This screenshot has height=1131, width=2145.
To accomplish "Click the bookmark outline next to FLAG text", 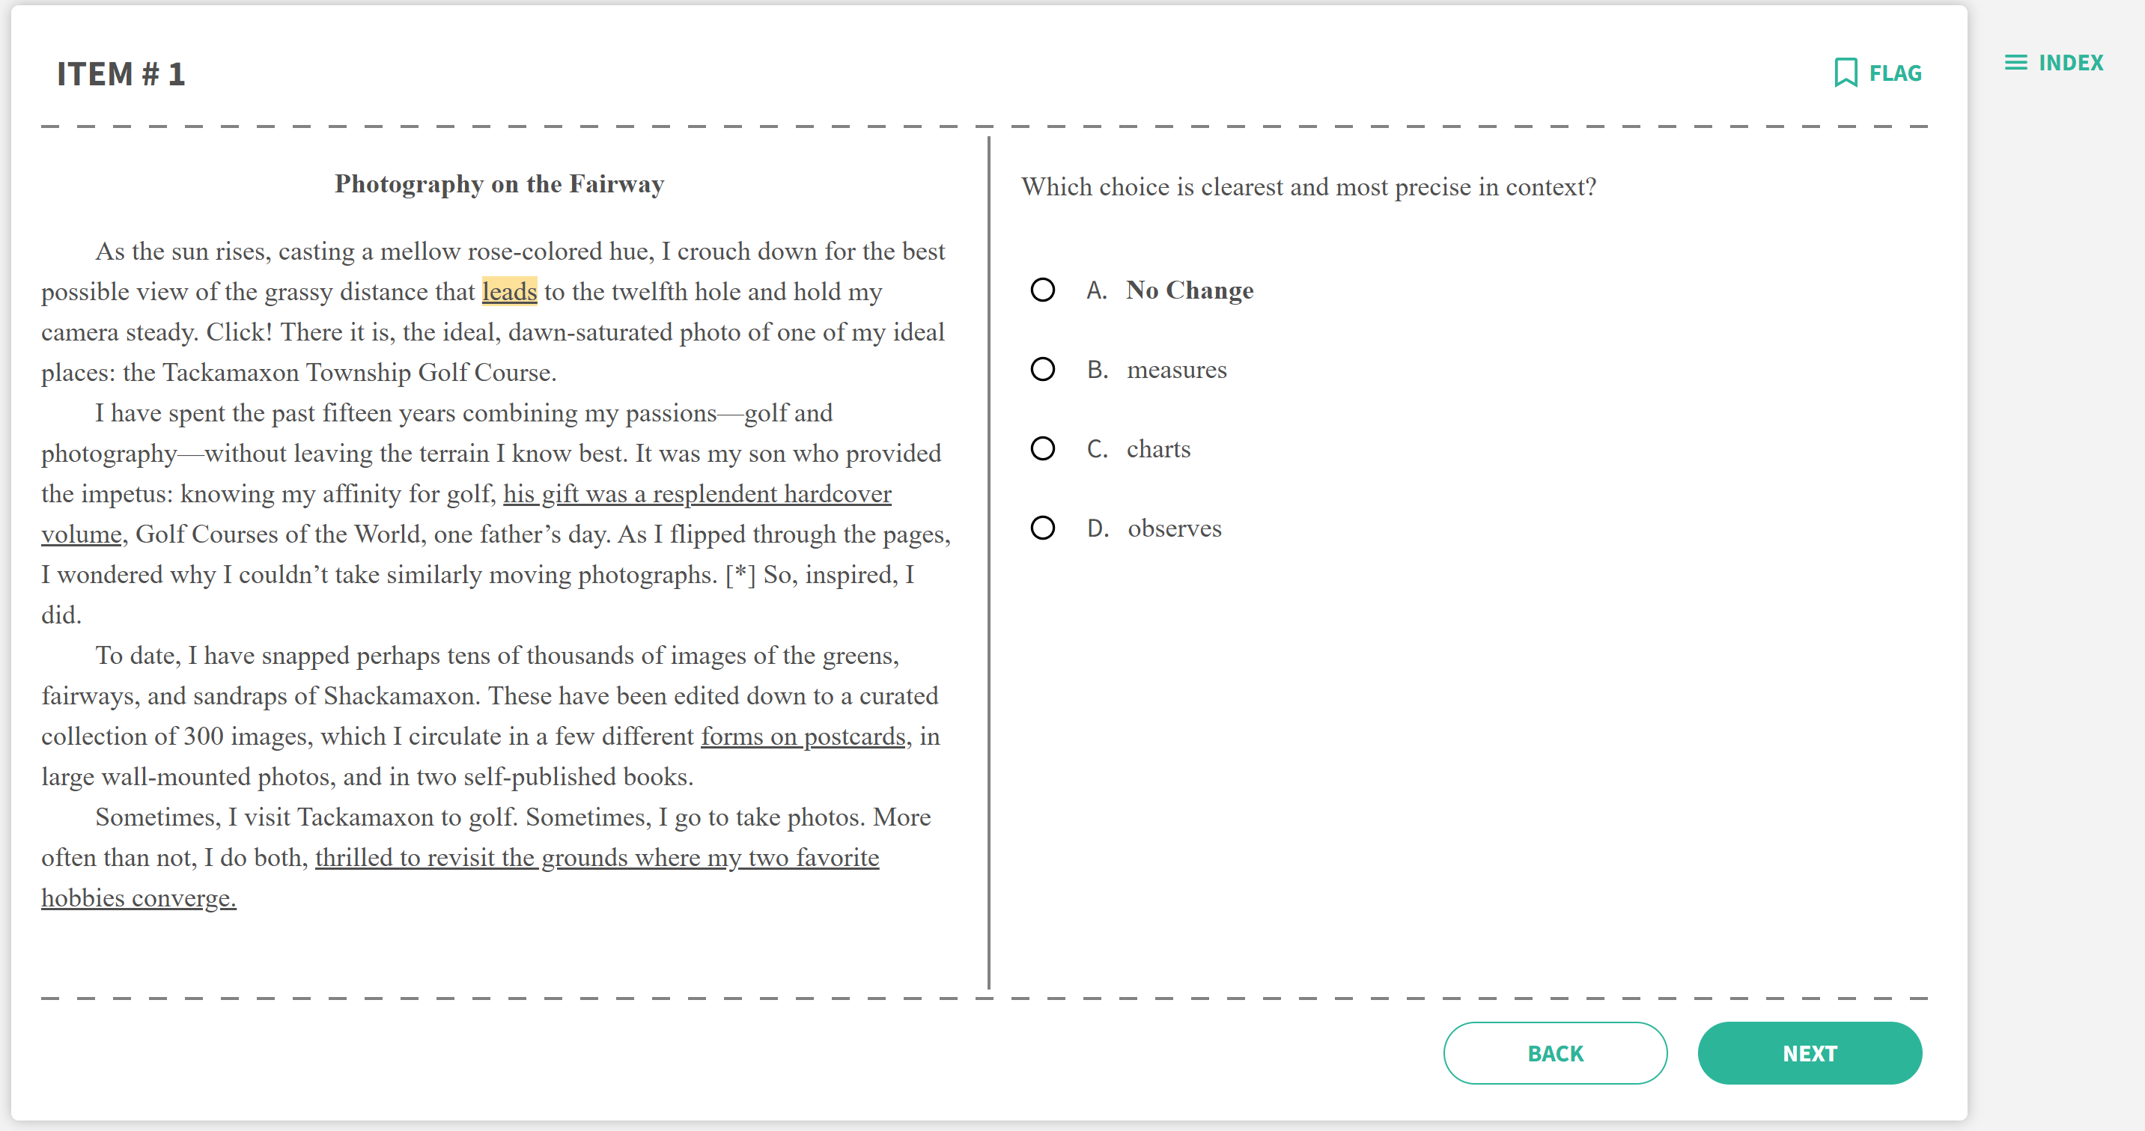I will click(x=1847, y=73).
